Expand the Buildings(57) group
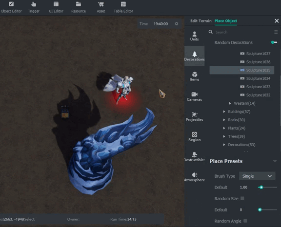 tap(224, 112)
